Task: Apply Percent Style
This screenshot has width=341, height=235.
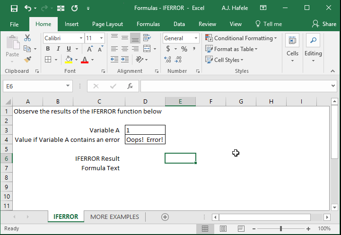Action: pos(184,49)
